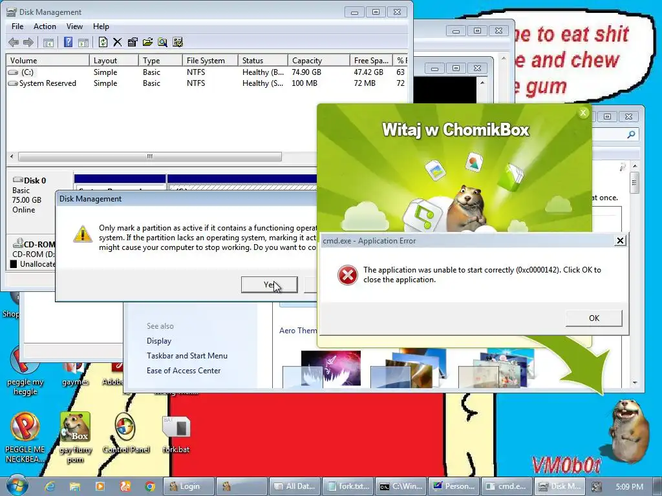The image size is (662, 496).
Task: Click the Open folder toolbar icon
Action: pyautogui.click(x=148, y=42)
